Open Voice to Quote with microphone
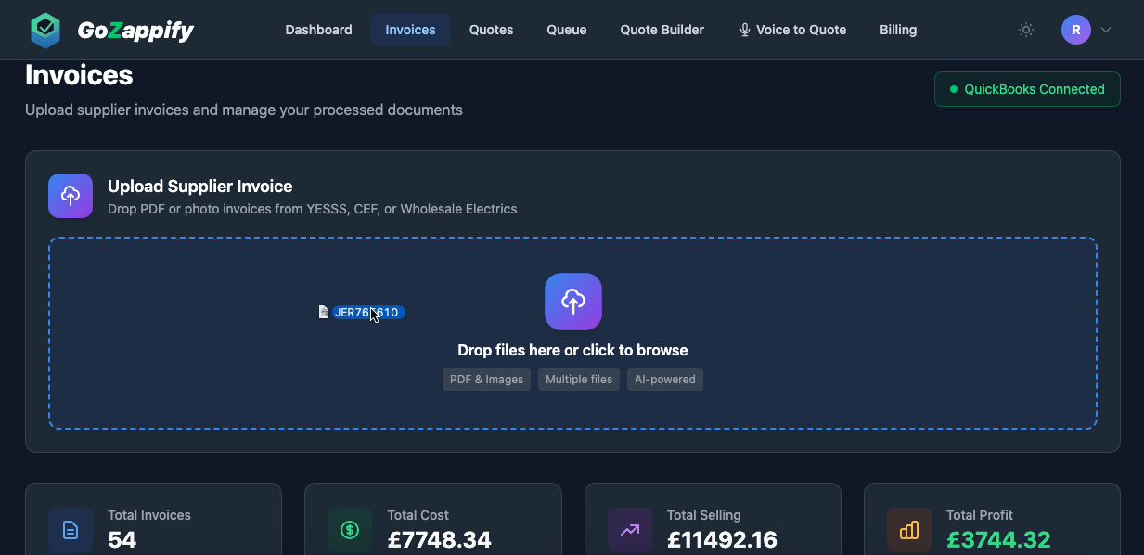This screenshot has height=555, width=1144. (792, 30)
